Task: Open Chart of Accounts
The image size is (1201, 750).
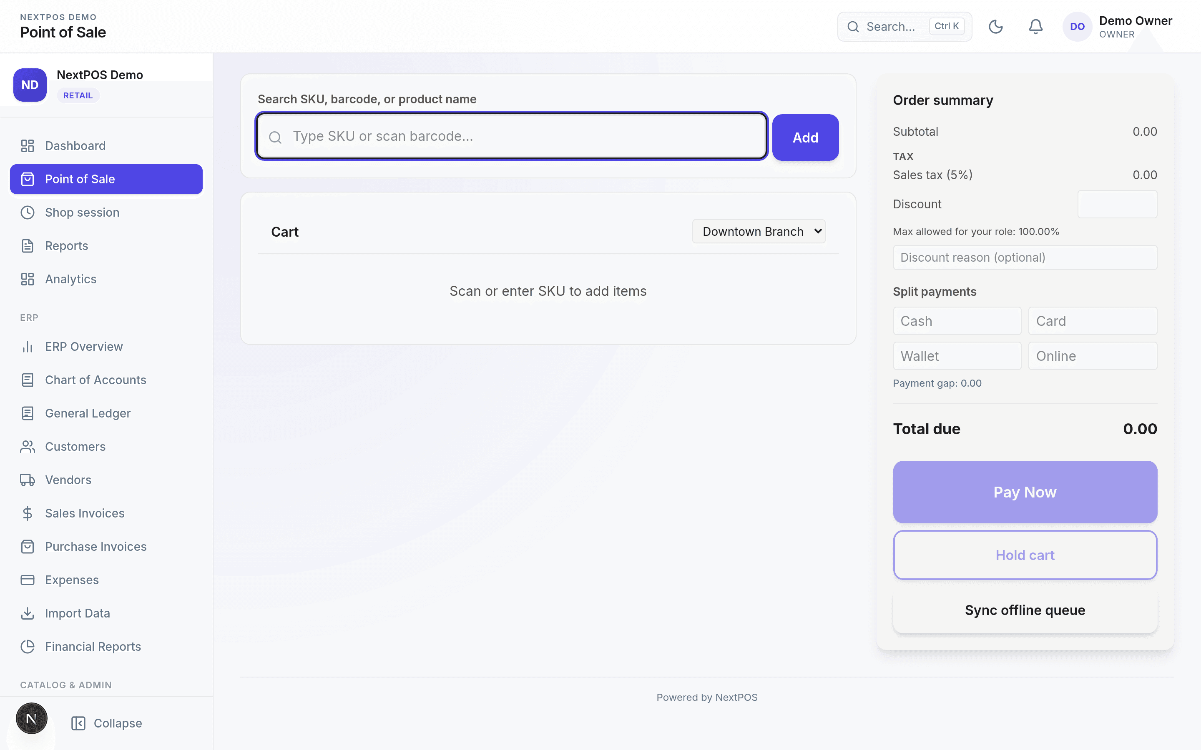Action: tap(106, 380)
